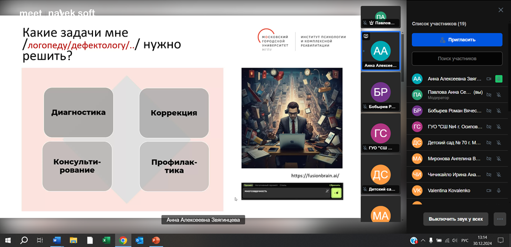
Task: Close the participants list panel
Action: [500, 10]
